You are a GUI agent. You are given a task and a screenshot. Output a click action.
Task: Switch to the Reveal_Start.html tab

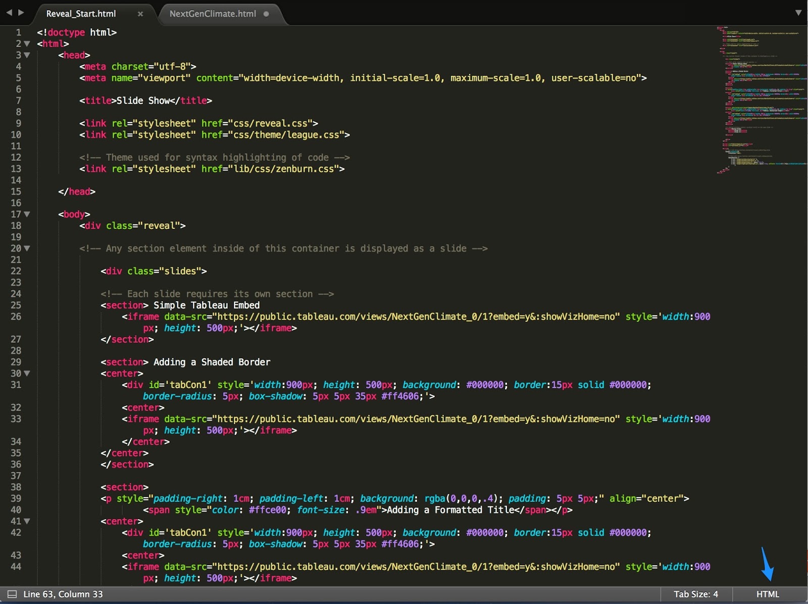click(x=81, y=14)
